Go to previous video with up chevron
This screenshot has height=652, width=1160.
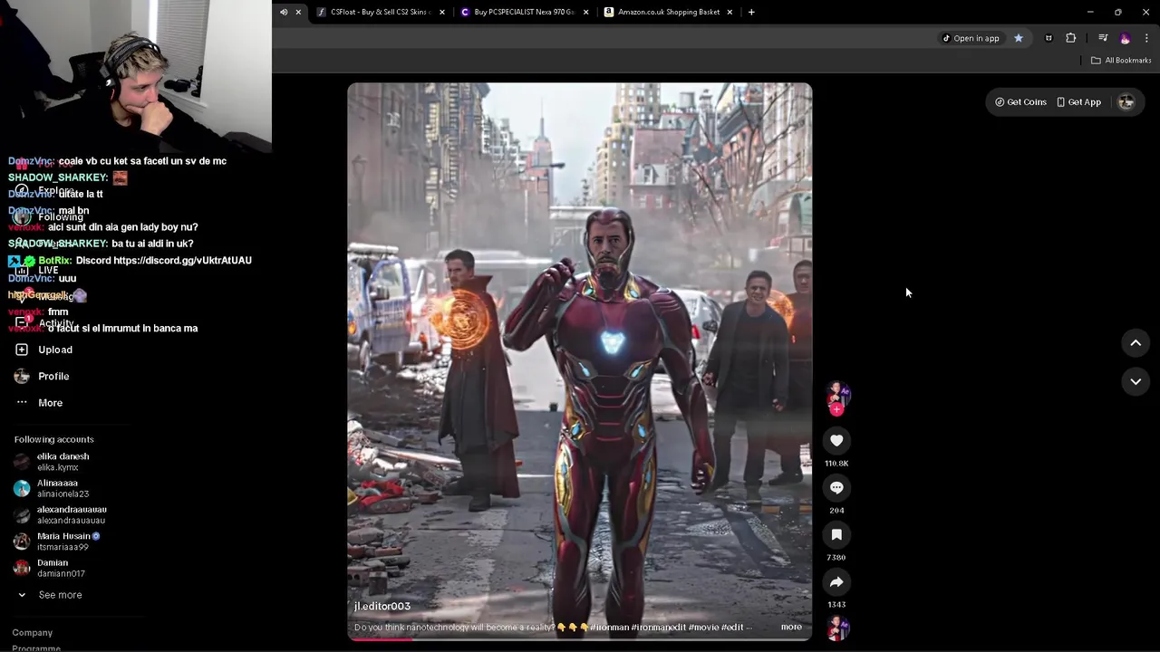(x=1136, y=342)
